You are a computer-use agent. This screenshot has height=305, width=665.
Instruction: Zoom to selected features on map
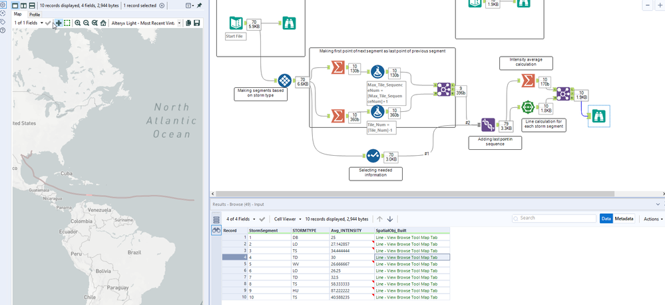coord(95,23)
